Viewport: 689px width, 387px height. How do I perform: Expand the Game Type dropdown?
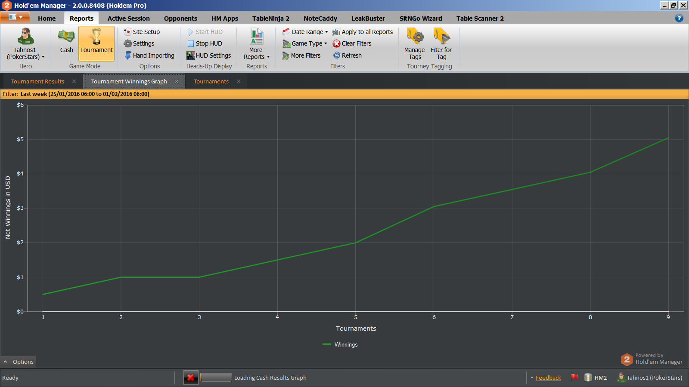click(305, 43)
